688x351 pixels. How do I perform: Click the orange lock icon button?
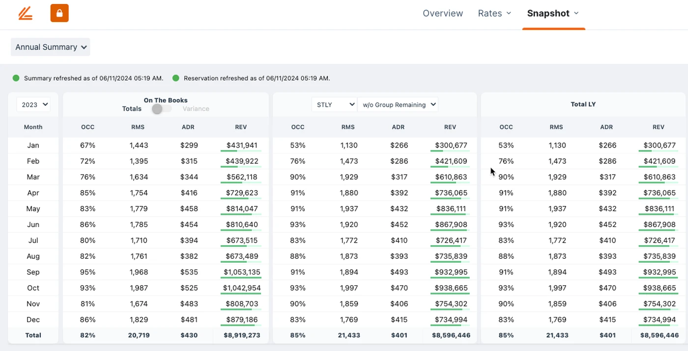(59, 13)
